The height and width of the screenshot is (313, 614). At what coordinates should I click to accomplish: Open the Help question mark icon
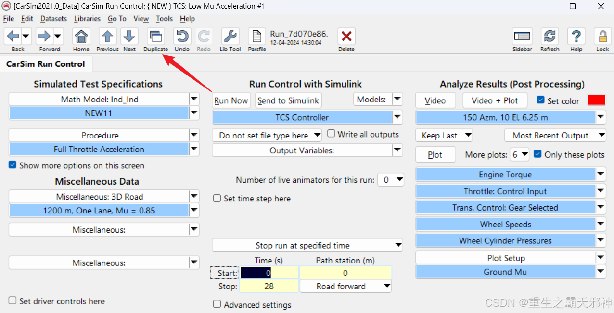click(x=576, y=36)
